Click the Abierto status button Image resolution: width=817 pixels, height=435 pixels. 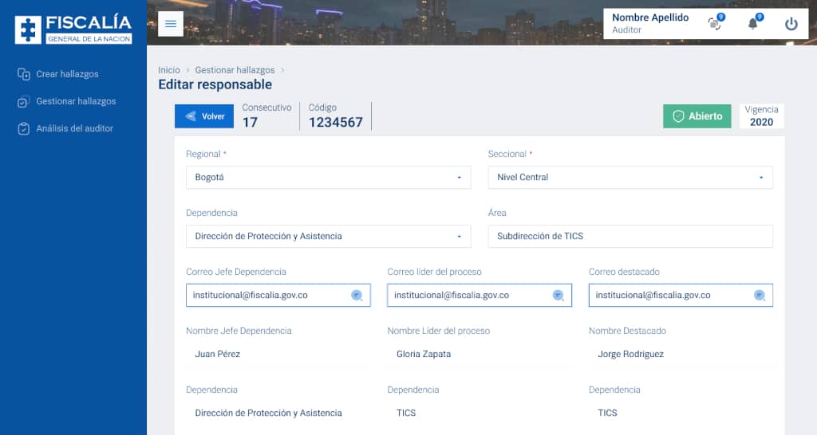pyautogui.click(x=697, y=116)
